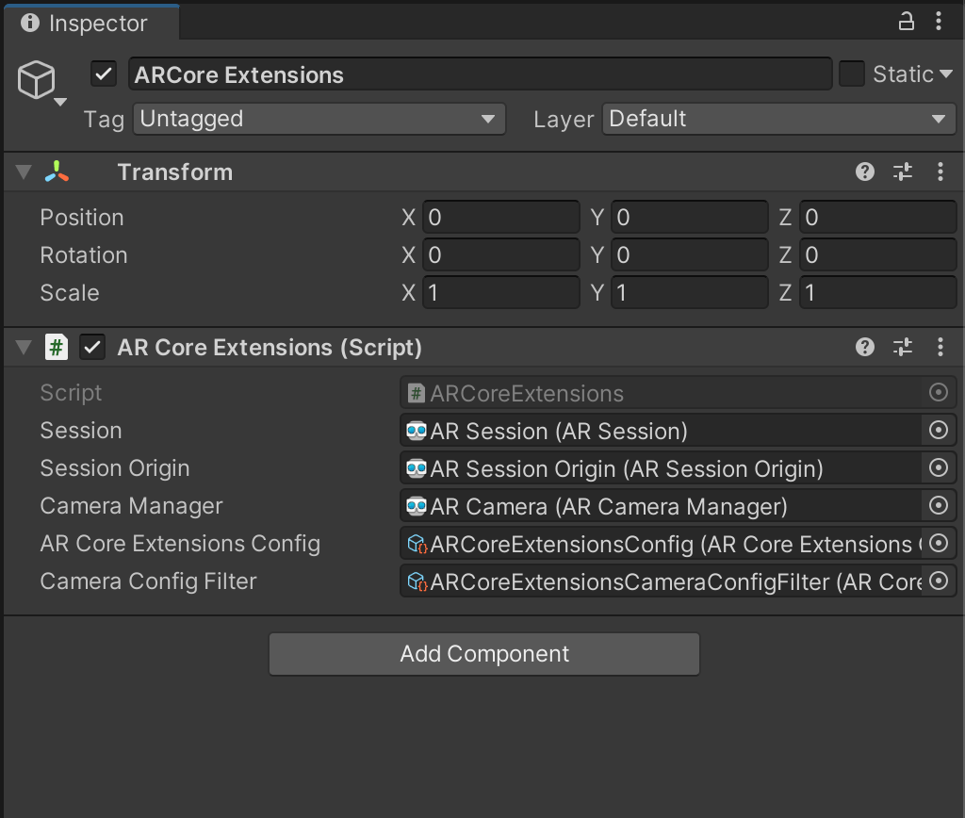This screenshot has width=965, height=818.
Task: Open the Inspector window menu via three dots
Action: [940, 21]
